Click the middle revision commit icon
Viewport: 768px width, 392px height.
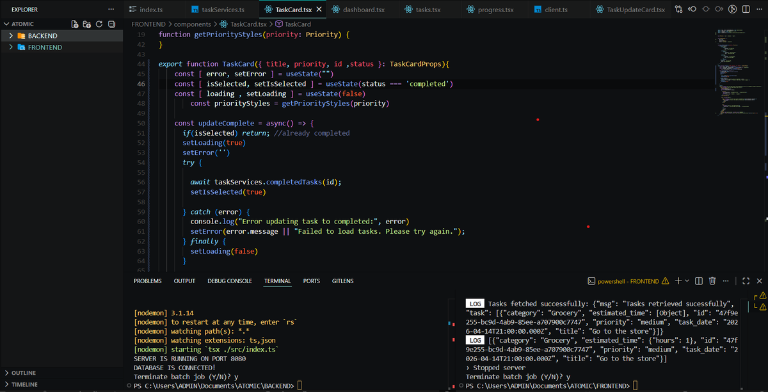tap(706, 10)
